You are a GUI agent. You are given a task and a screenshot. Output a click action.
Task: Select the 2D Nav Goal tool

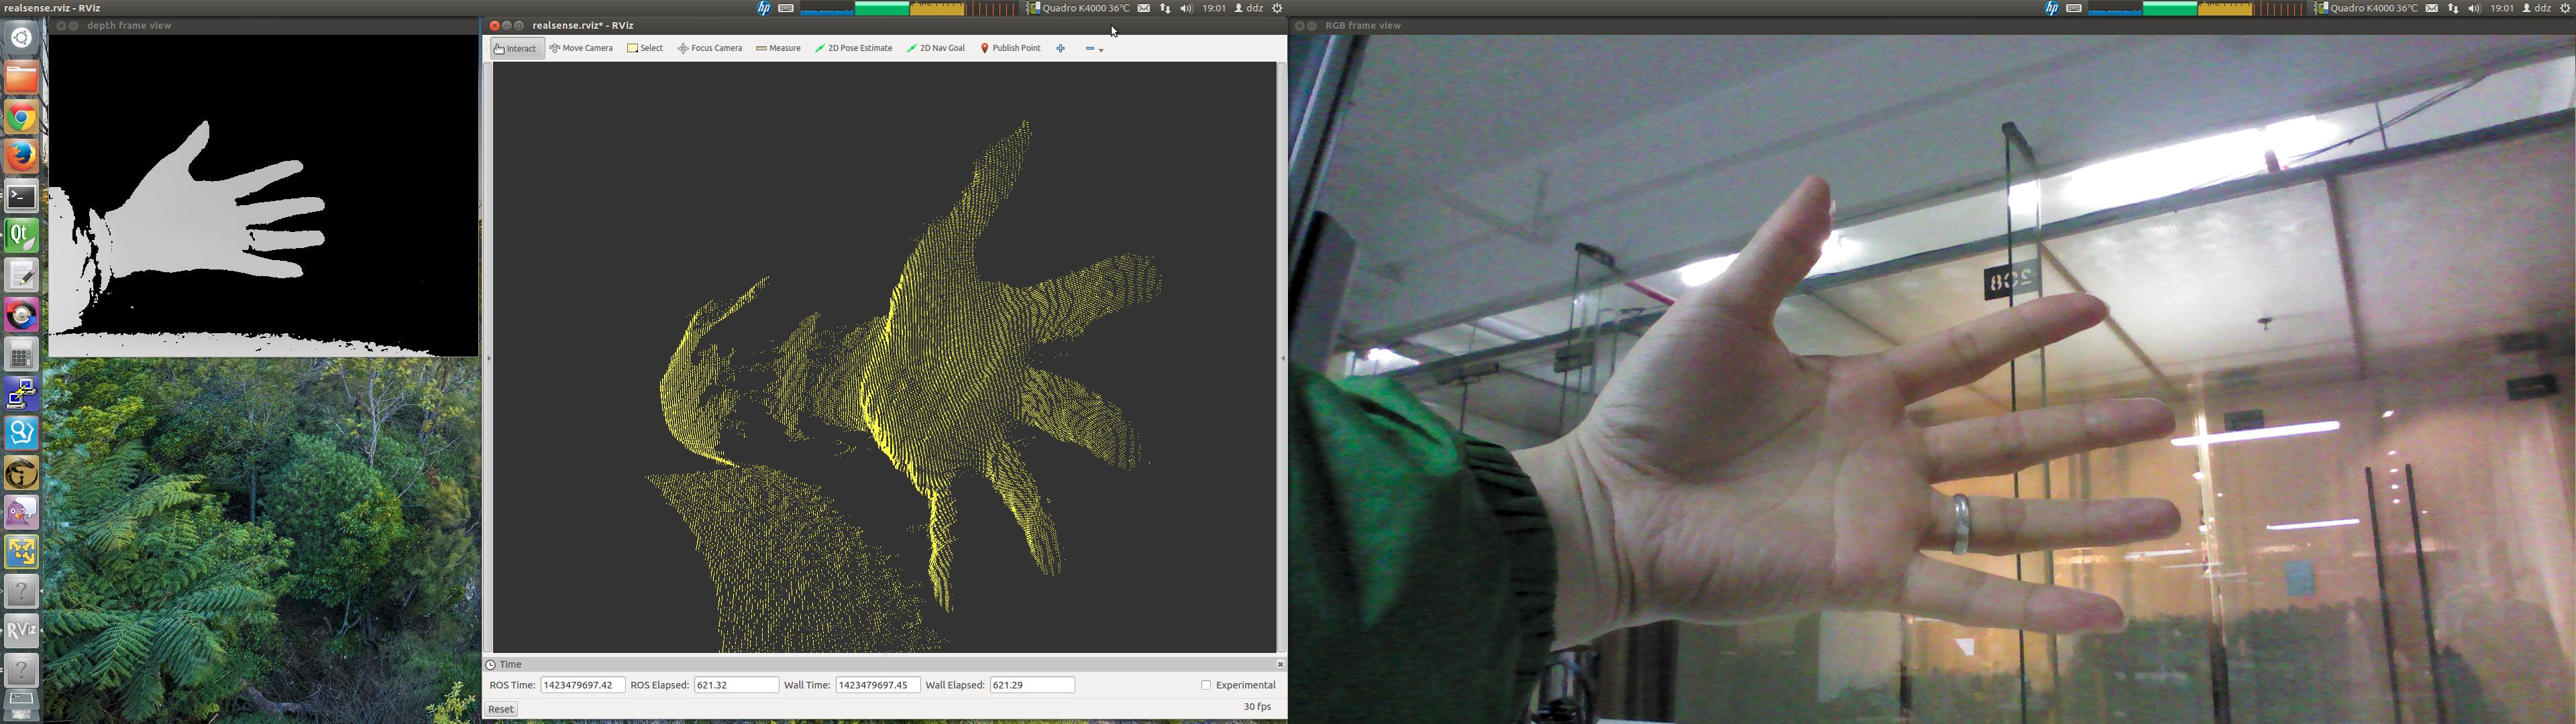click(x=936, y=48)
